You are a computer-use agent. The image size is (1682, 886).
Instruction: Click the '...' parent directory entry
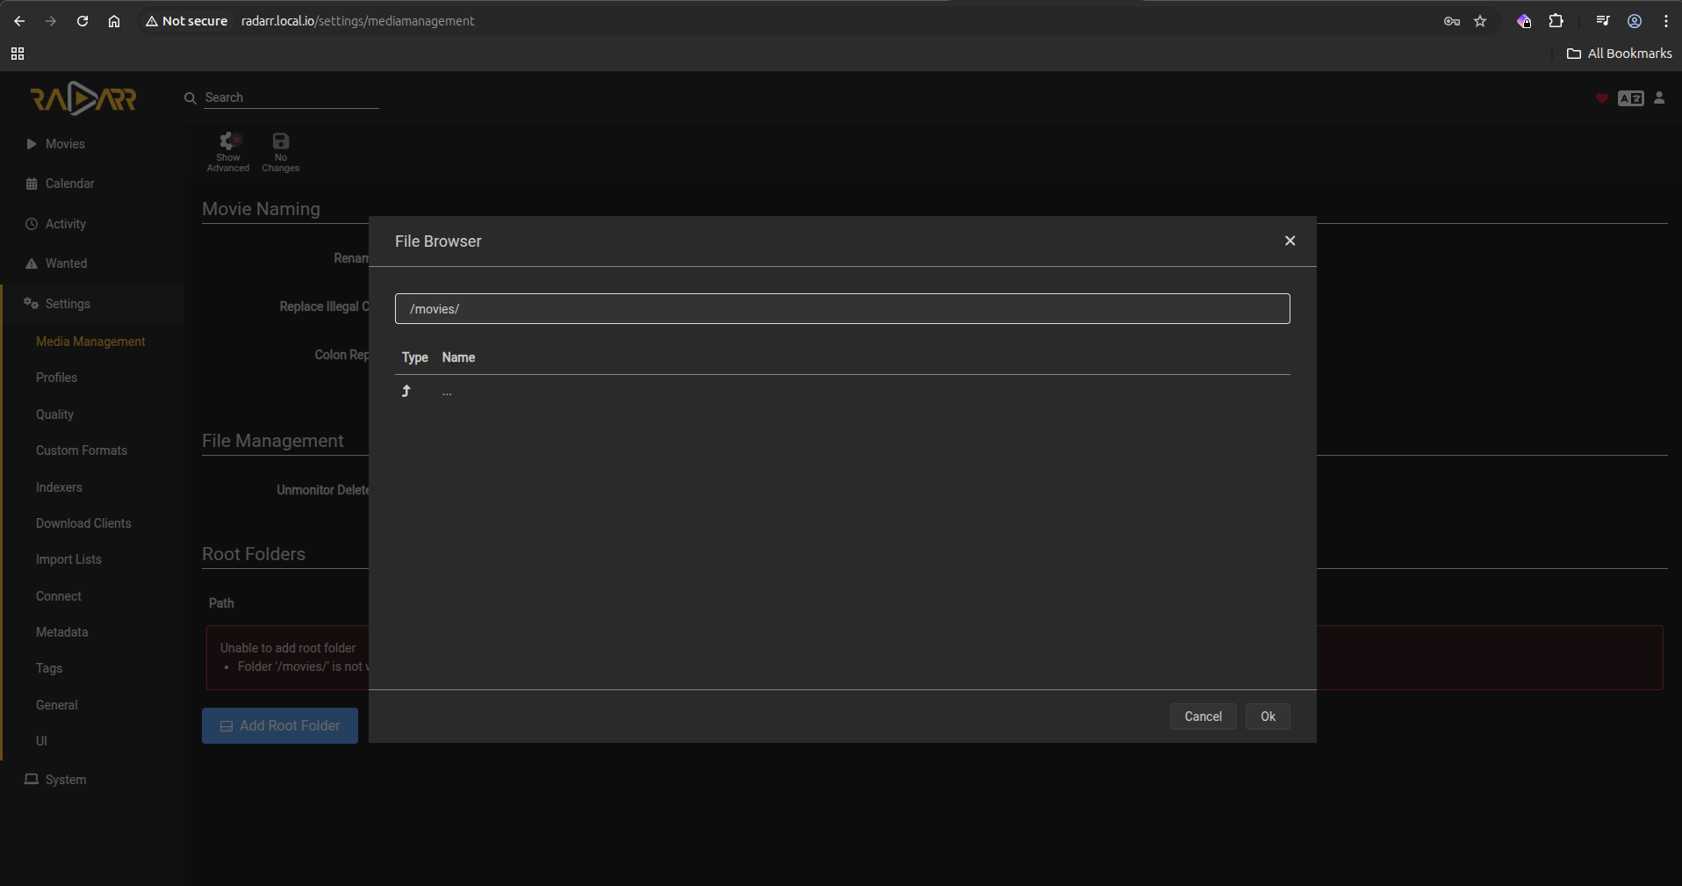[x=448, y=393]
